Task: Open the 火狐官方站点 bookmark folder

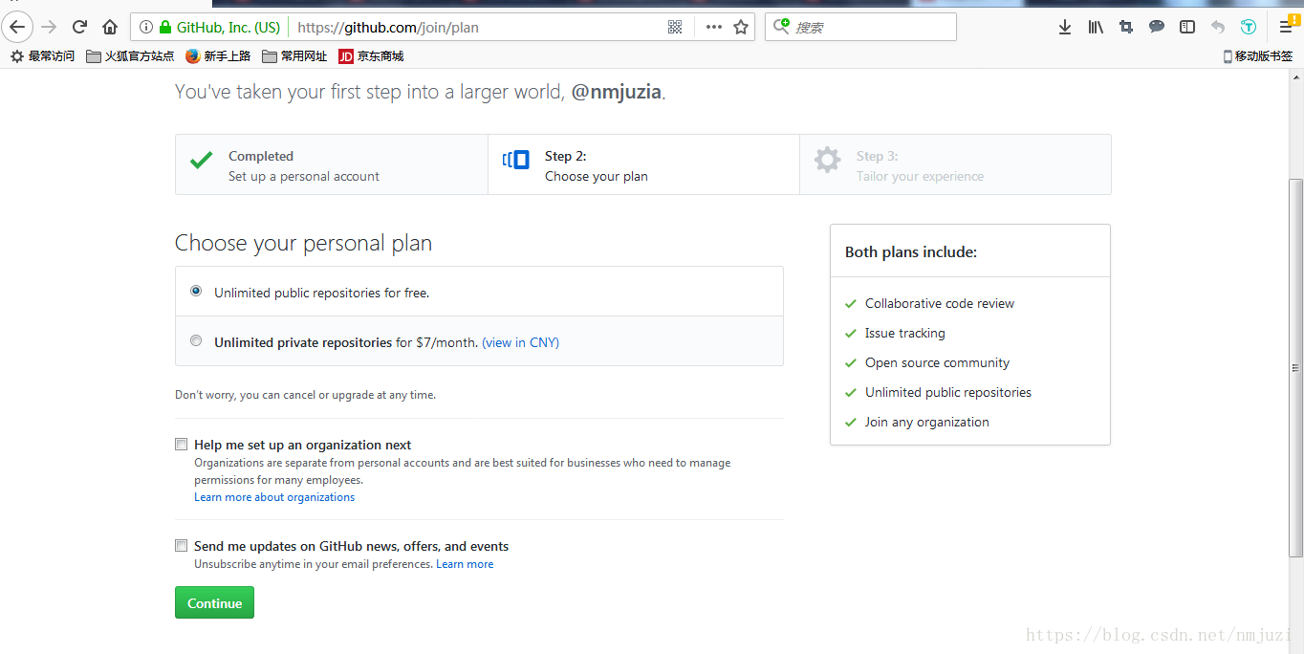Action: coord(130,56)
